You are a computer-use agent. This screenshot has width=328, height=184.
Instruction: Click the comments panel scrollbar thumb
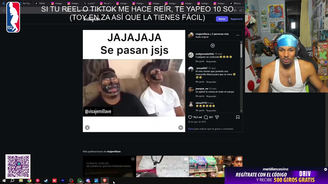point(241,51)
